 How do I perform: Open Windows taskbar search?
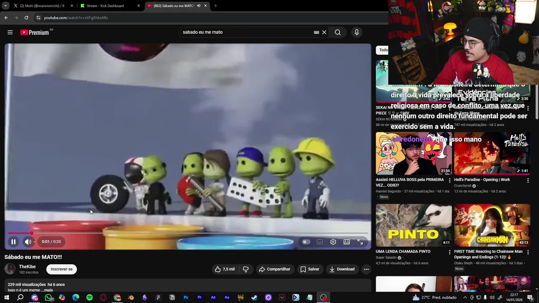[20, 298]
